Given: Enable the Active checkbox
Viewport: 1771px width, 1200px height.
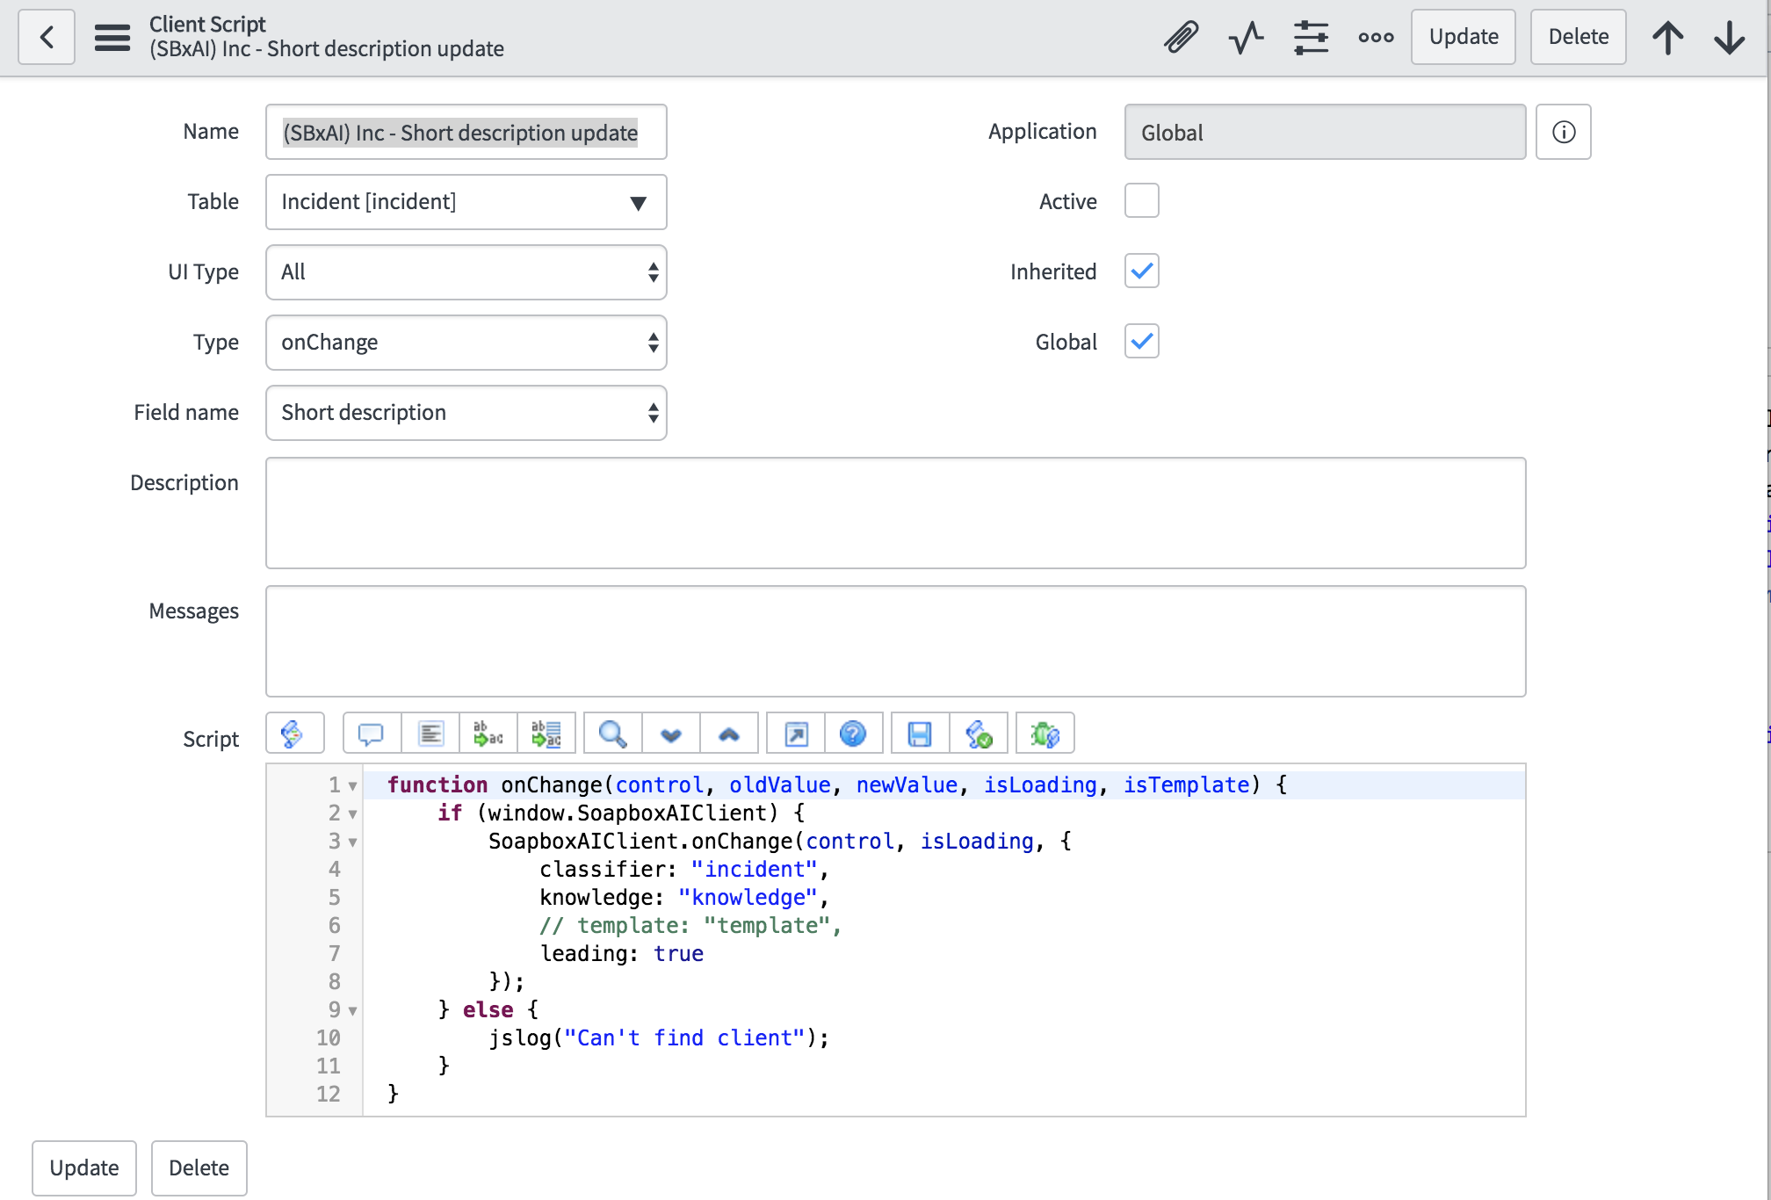Looking at the screenshot, I should tap(1142, 200).
